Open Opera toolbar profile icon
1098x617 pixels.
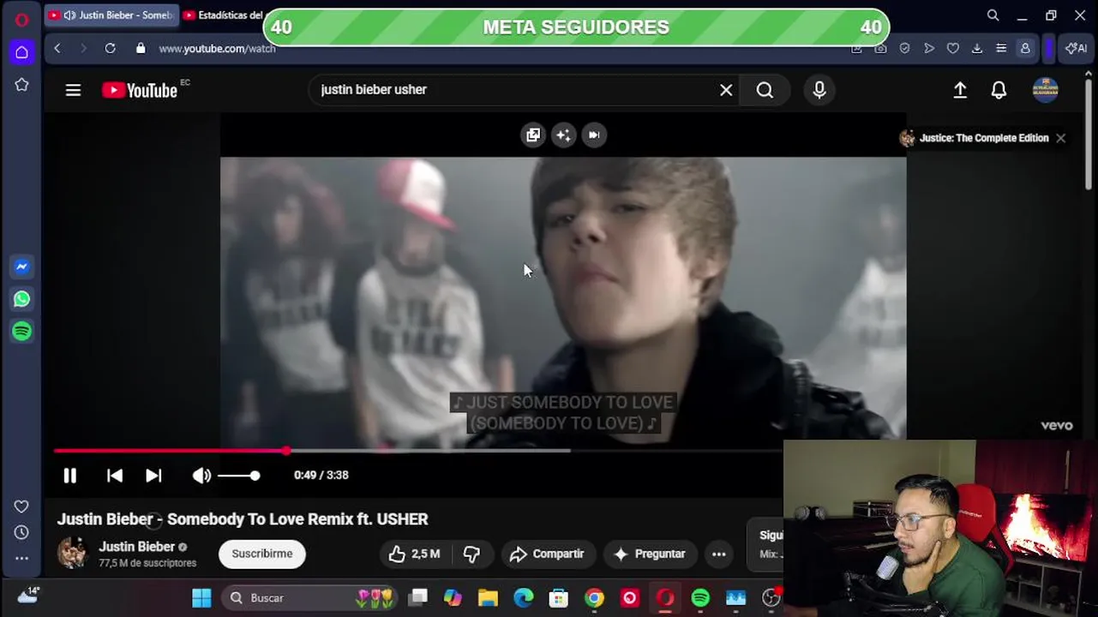click(1025, 49)
